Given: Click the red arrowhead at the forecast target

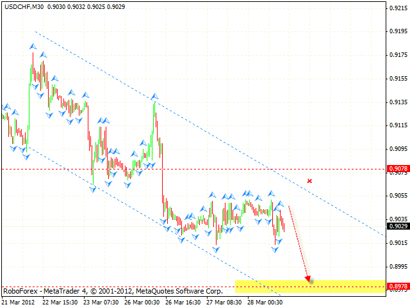Looking at the screenshot, I should 309,278.
